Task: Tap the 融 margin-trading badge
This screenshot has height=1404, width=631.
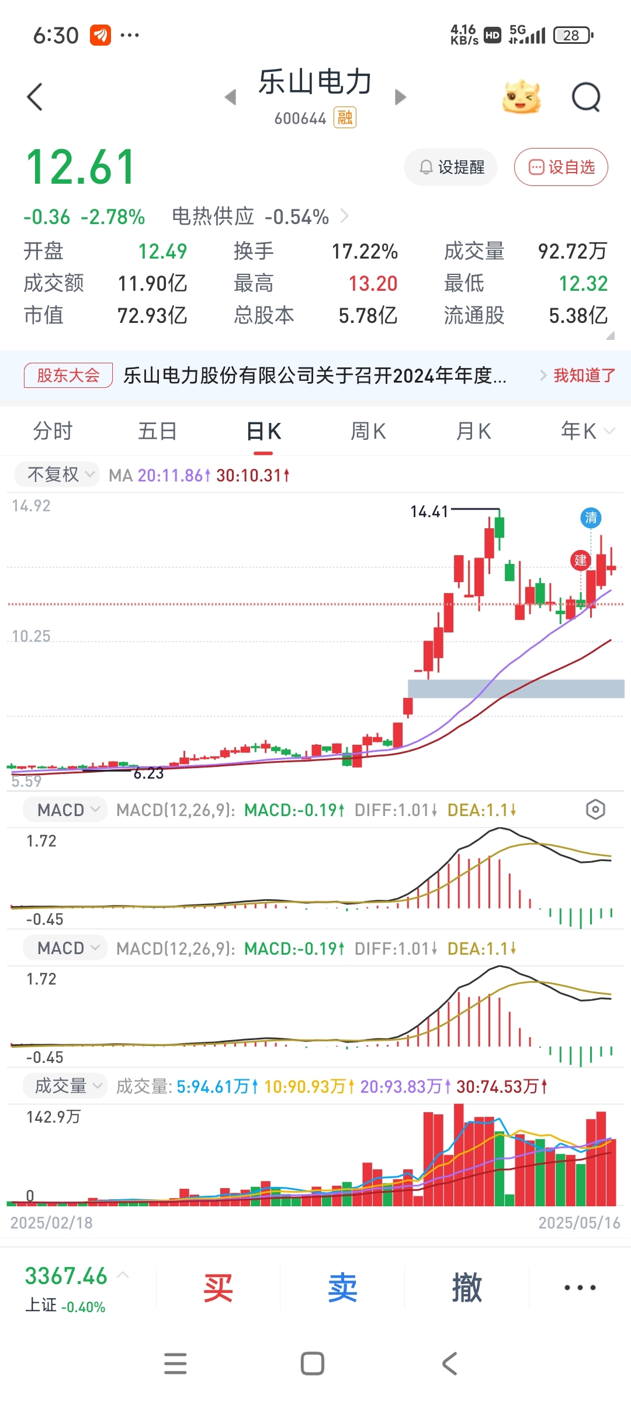Action: (x=345, y=118)
